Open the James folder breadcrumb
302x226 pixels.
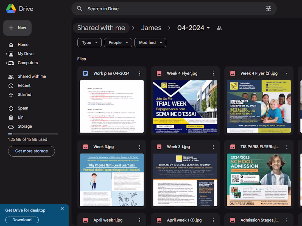click(x=151, y=28)
